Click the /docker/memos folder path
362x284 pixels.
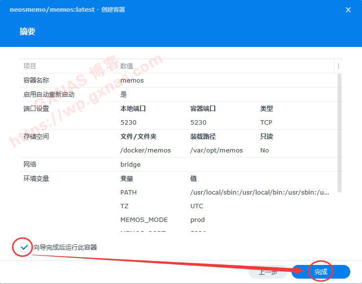pos(145,151)
